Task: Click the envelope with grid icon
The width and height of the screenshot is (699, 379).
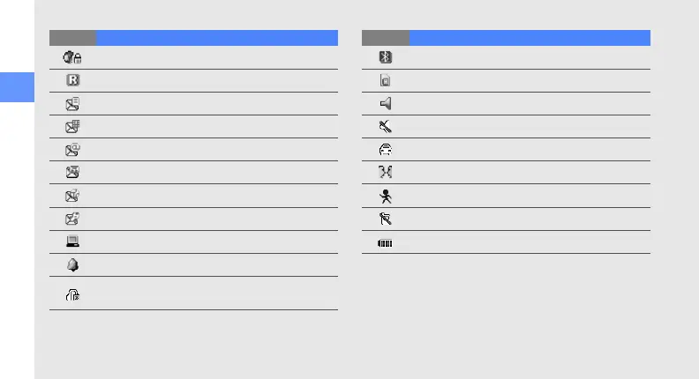Action: tap(72, 126)
